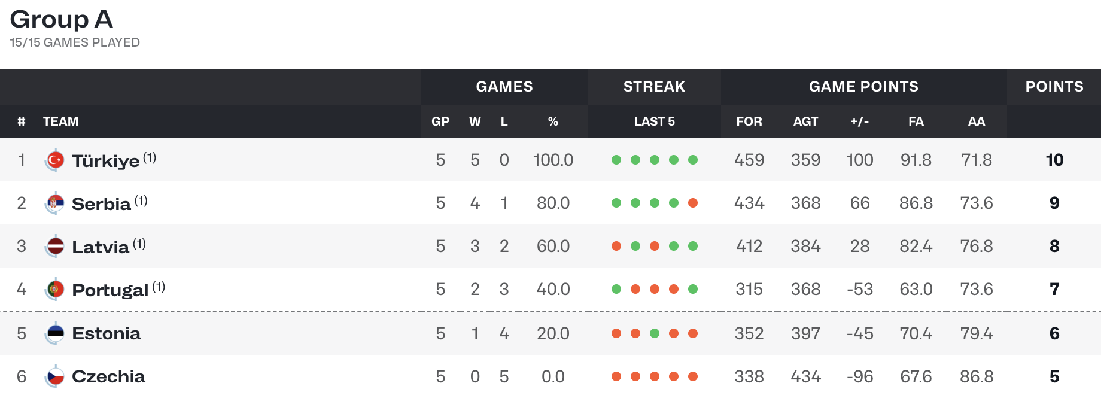Click the Serbia flag icon
Screen dimensions: 1101x395
pyautogui.click(x=55, y=203)
